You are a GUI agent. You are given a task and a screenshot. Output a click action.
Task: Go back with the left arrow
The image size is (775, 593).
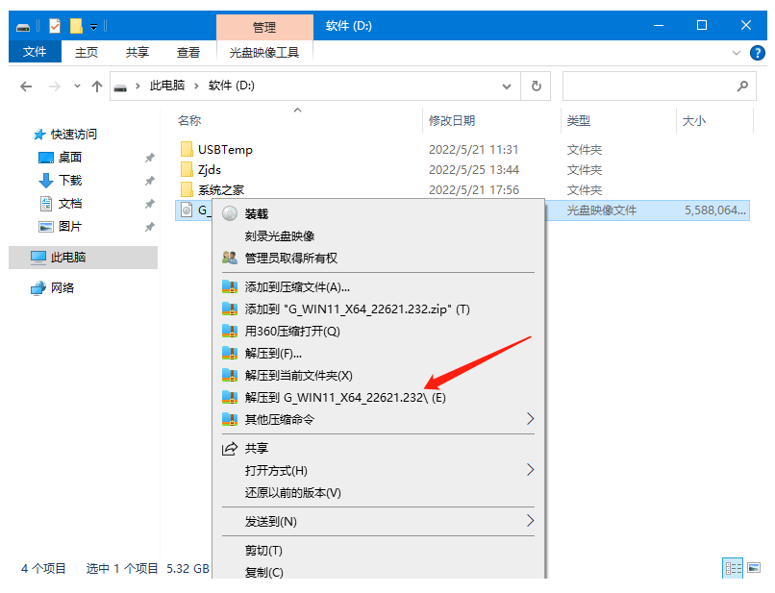coord(26,86)
